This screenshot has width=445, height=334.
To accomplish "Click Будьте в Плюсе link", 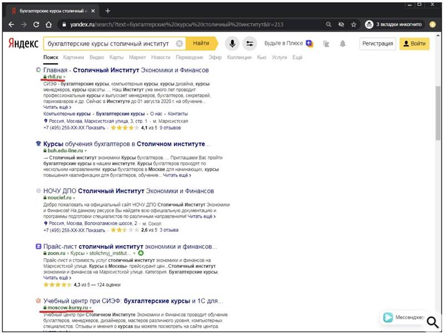I will tap(288, 43).
